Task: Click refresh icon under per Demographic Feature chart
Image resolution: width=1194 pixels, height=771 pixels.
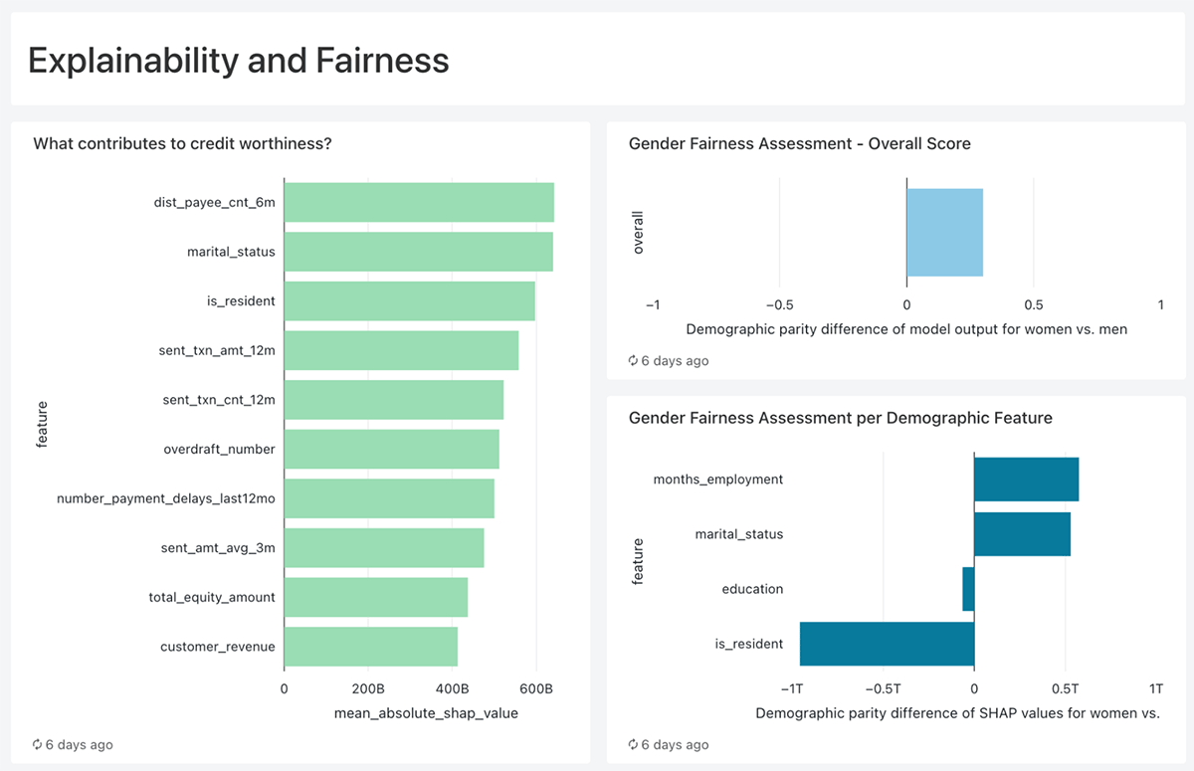Action: [633, 744]
